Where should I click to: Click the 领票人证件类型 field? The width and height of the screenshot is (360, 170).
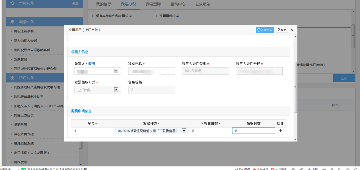[205, 71]
